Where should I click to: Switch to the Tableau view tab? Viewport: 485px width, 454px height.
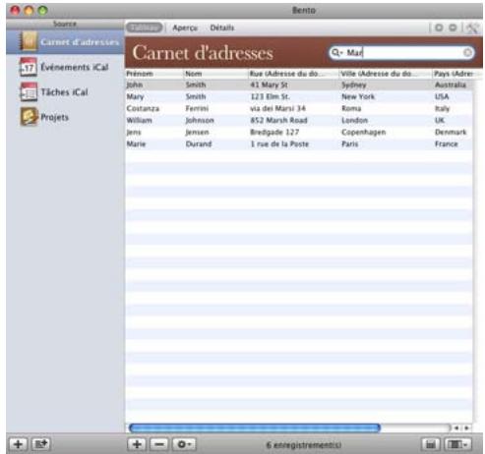tap(145, 28)
